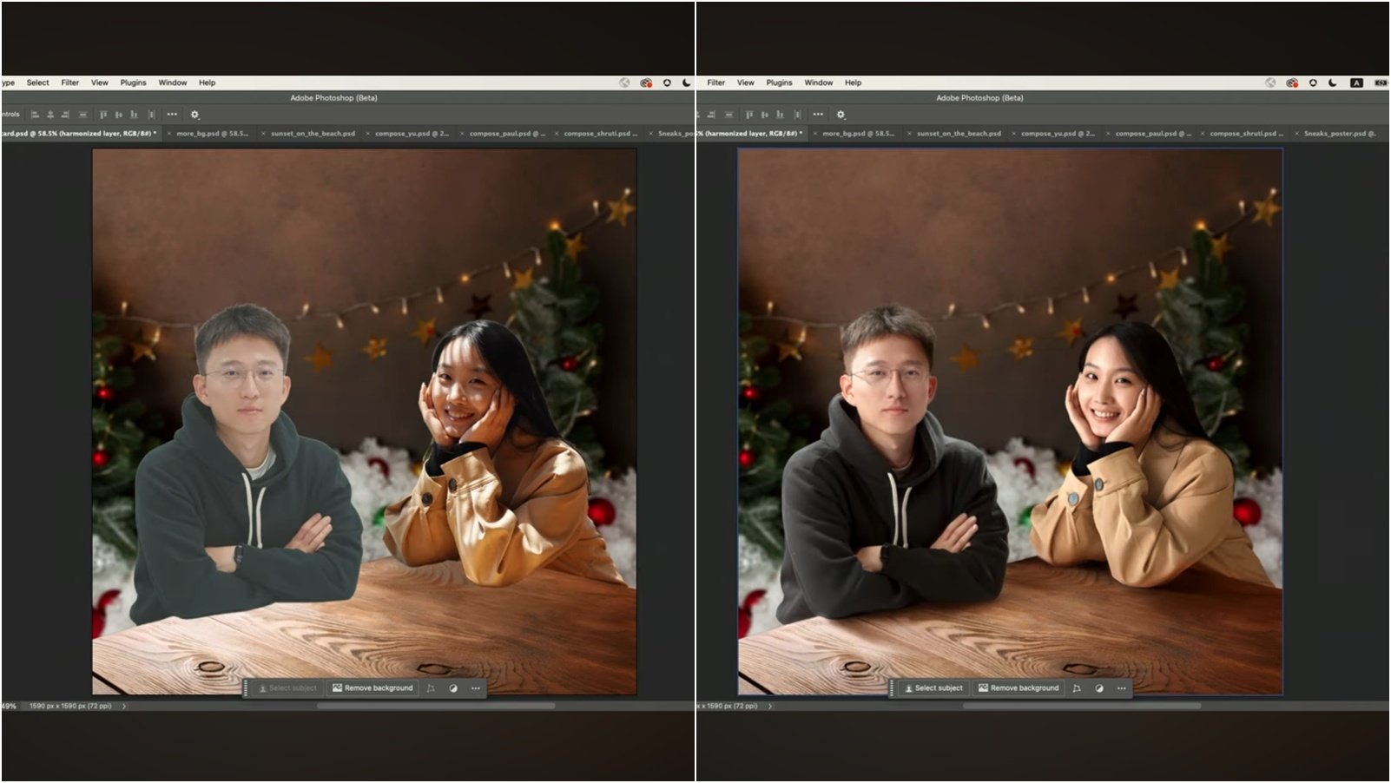
Task: Switch to compose_paul.psd tab in right window
Action: pyautogui.click(x=1153, y=134)
